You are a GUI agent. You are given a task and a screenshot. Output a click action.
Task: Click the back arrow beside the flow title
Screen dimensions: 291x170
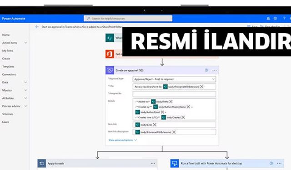(37, 27)
